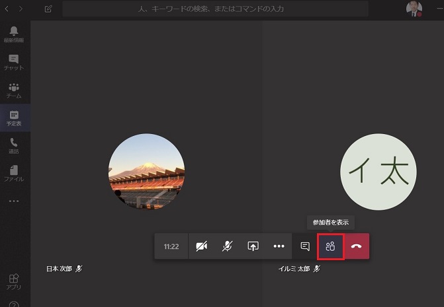Viewport: 444px width, 307px height.
Task: Open the 最新情報 activity feed
Action: [x=14, y=34]
